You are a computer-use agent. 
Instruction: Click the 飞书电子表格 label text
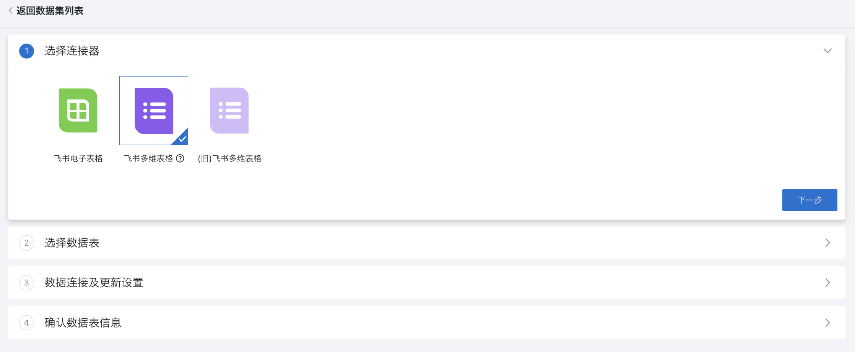(x=78, y=158)
